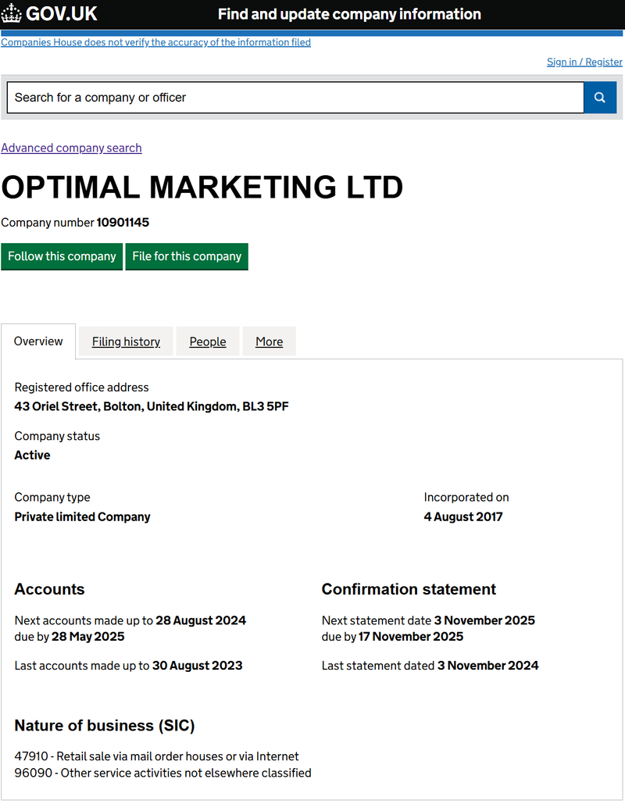Click the magnifying glass search icon button
Image resolution: width=625 pixels, height=804 pixels.
click(600, 98)
